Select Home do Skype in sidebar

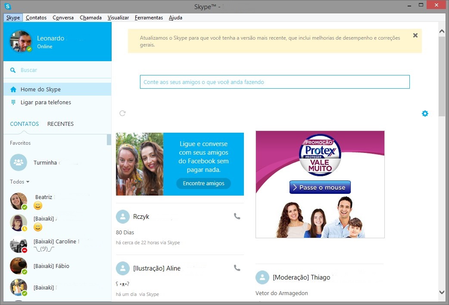(57, 89)
